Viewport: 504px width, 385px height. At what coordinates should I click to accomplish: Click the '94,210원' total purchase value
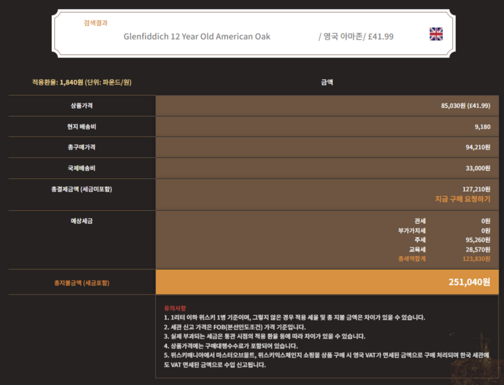[478, 147]
